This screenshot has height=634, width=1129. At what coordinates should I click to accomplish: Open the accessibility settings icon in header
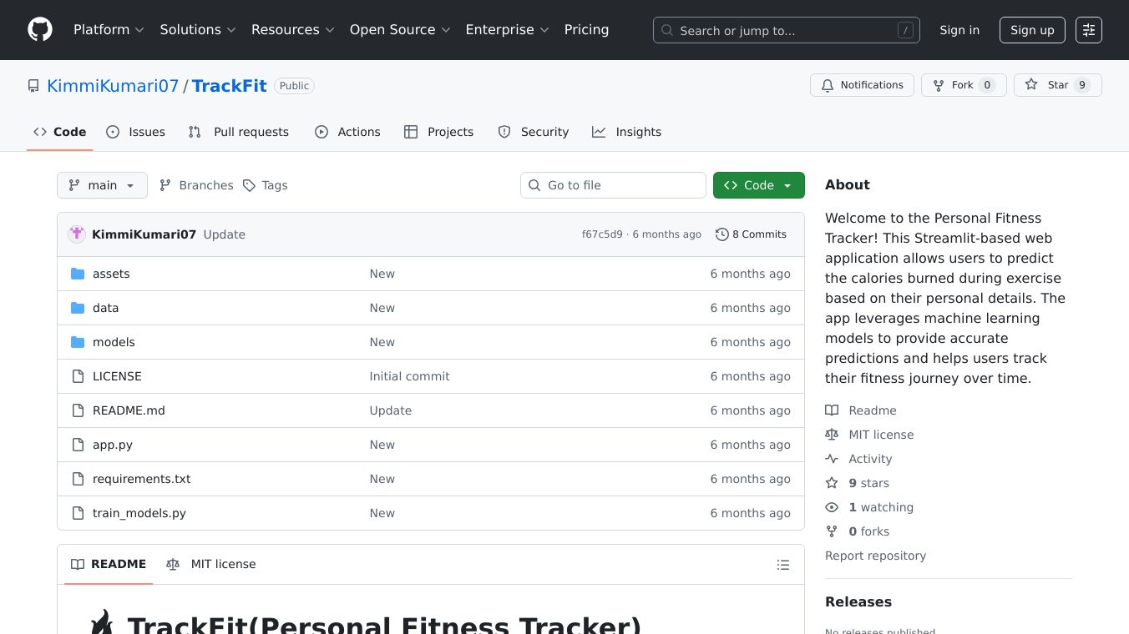1088,30
